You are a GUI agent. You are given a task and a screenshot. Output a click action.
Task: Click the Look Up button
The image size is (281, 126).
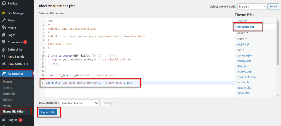coord(108,103)
